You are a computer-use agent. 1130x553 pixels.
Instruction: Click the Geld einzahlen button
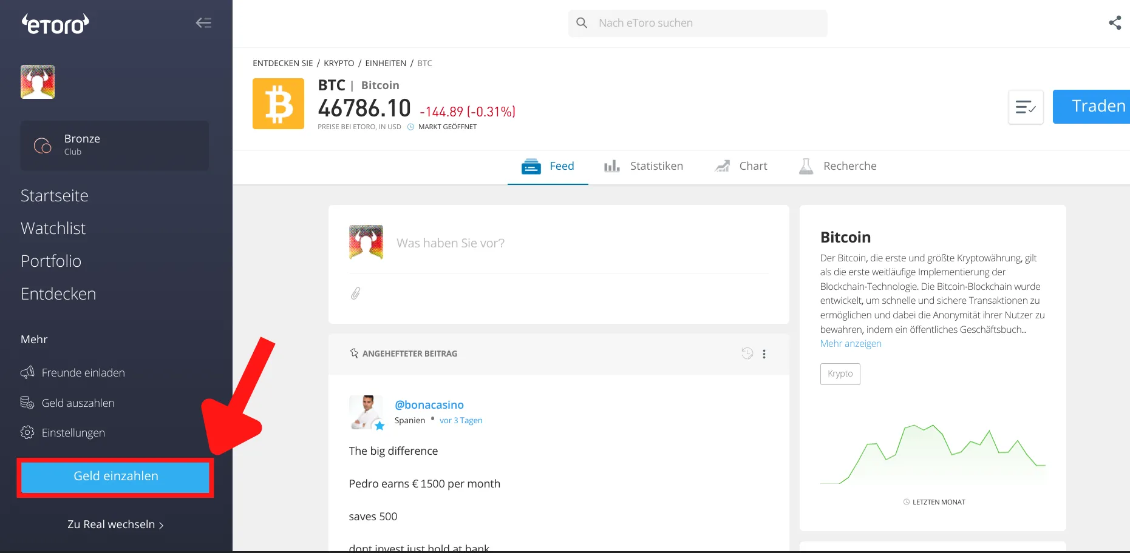(x=115, y=477)
